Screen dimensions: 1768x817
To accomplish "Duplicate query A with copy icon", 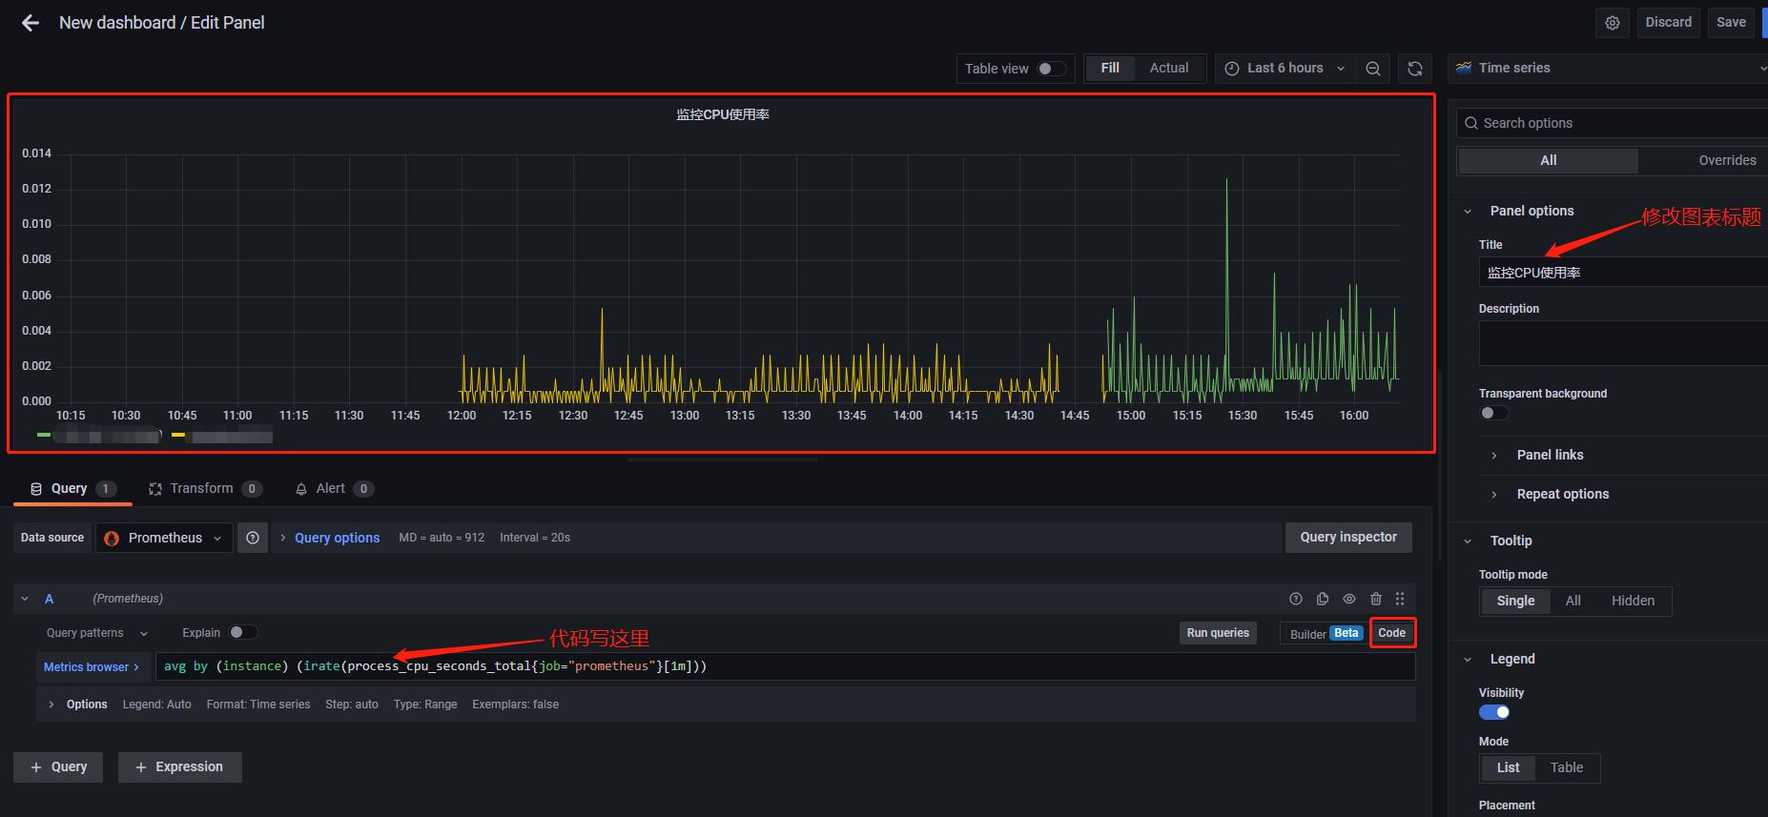I will 1323,599.
